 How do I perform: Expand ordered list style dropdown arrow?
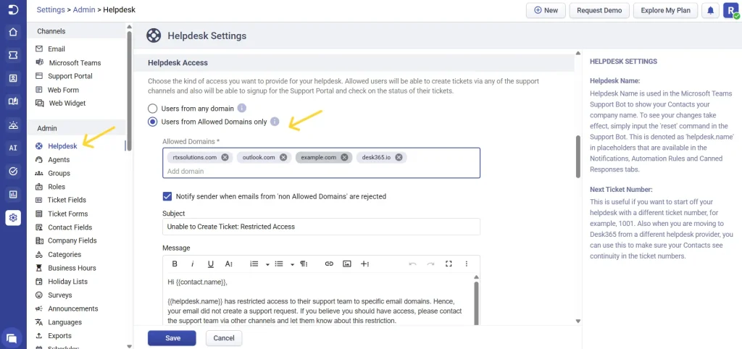(x=267, y=264)
